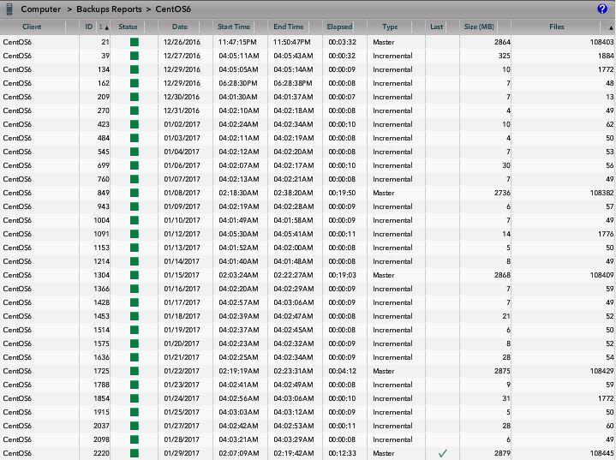Viewport: 616px width, 460px height.
Task: Sort table by Status column
Action: click(128, 27)
